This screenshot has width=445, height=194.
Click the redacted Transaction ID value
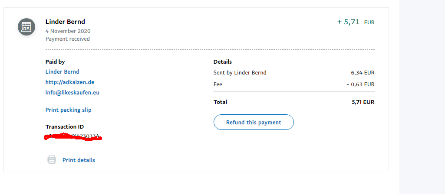(x=73, y=137)
